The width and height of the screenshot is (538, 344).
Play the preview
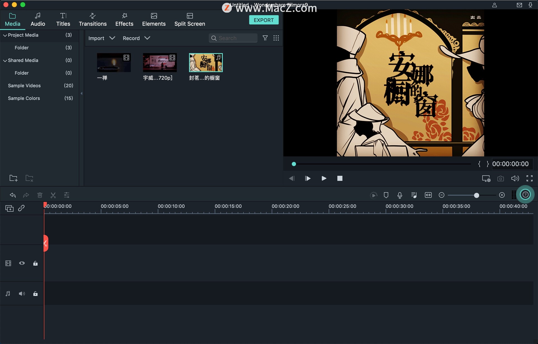coord(324,178)
